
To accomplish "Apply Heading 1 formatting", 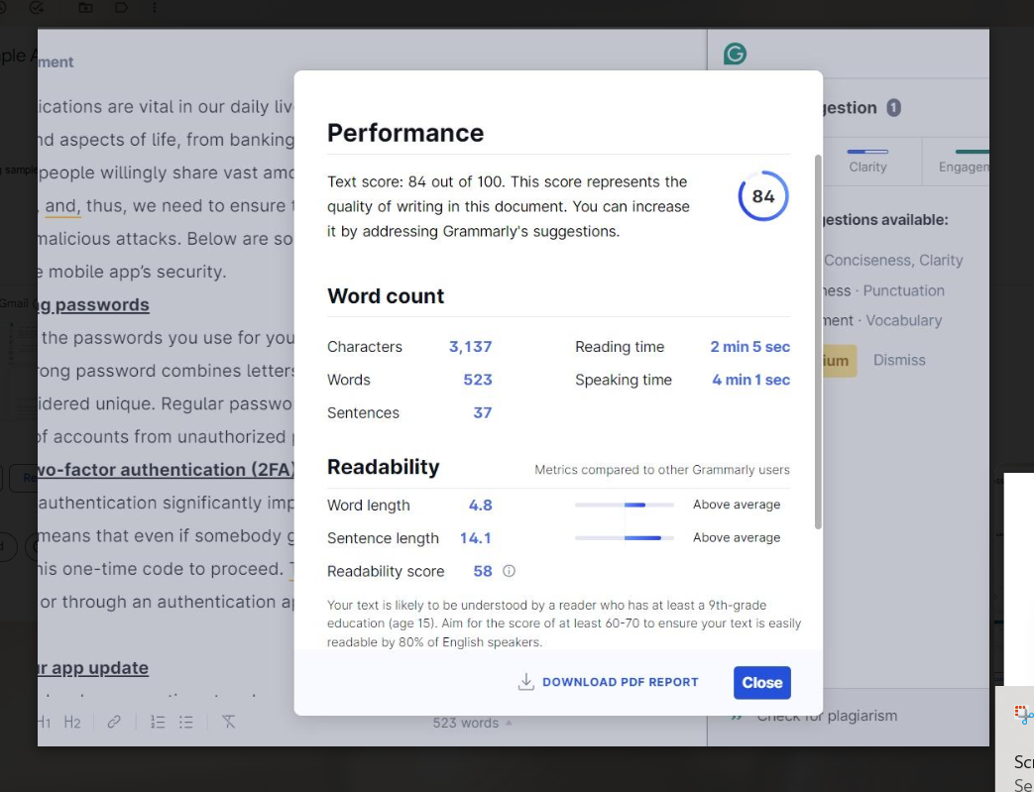I will [x=45, y=722].
